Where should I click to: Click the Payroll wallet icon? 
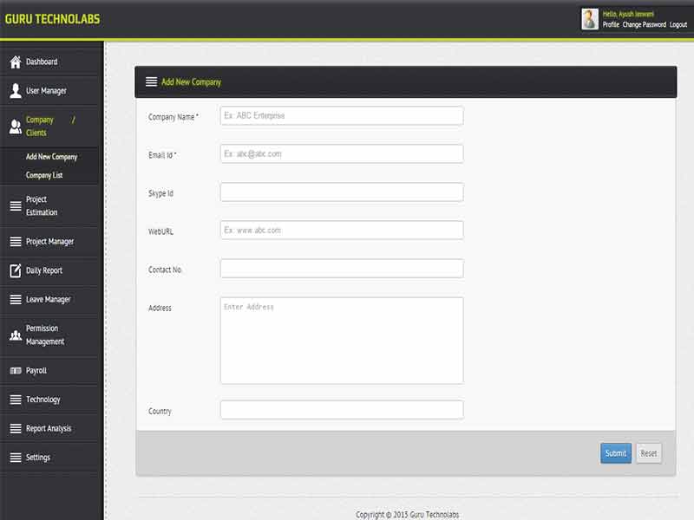[x=14, y=370]
